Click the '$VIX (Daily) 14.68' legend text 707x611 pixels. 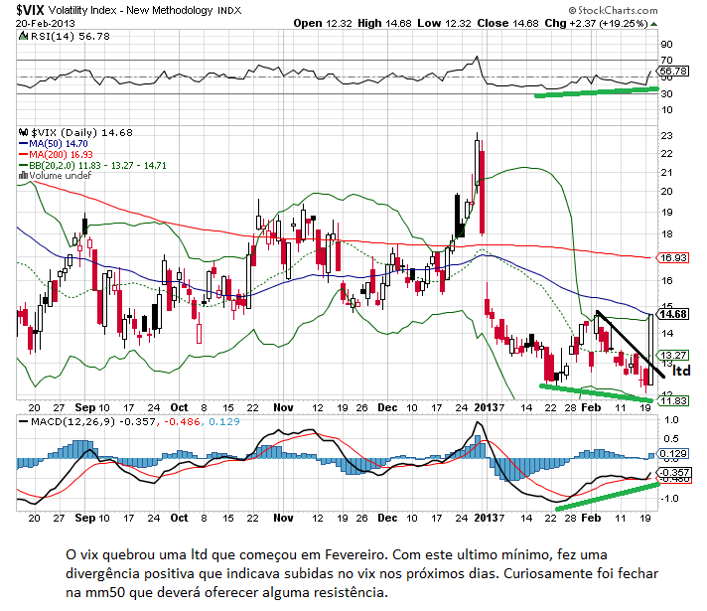81,133
